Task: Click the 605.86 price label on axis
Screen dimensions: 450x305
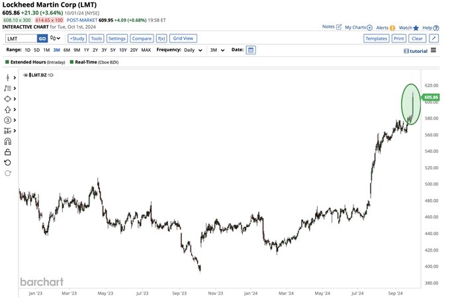Action: pyautogui.click(x=431, y=97)
